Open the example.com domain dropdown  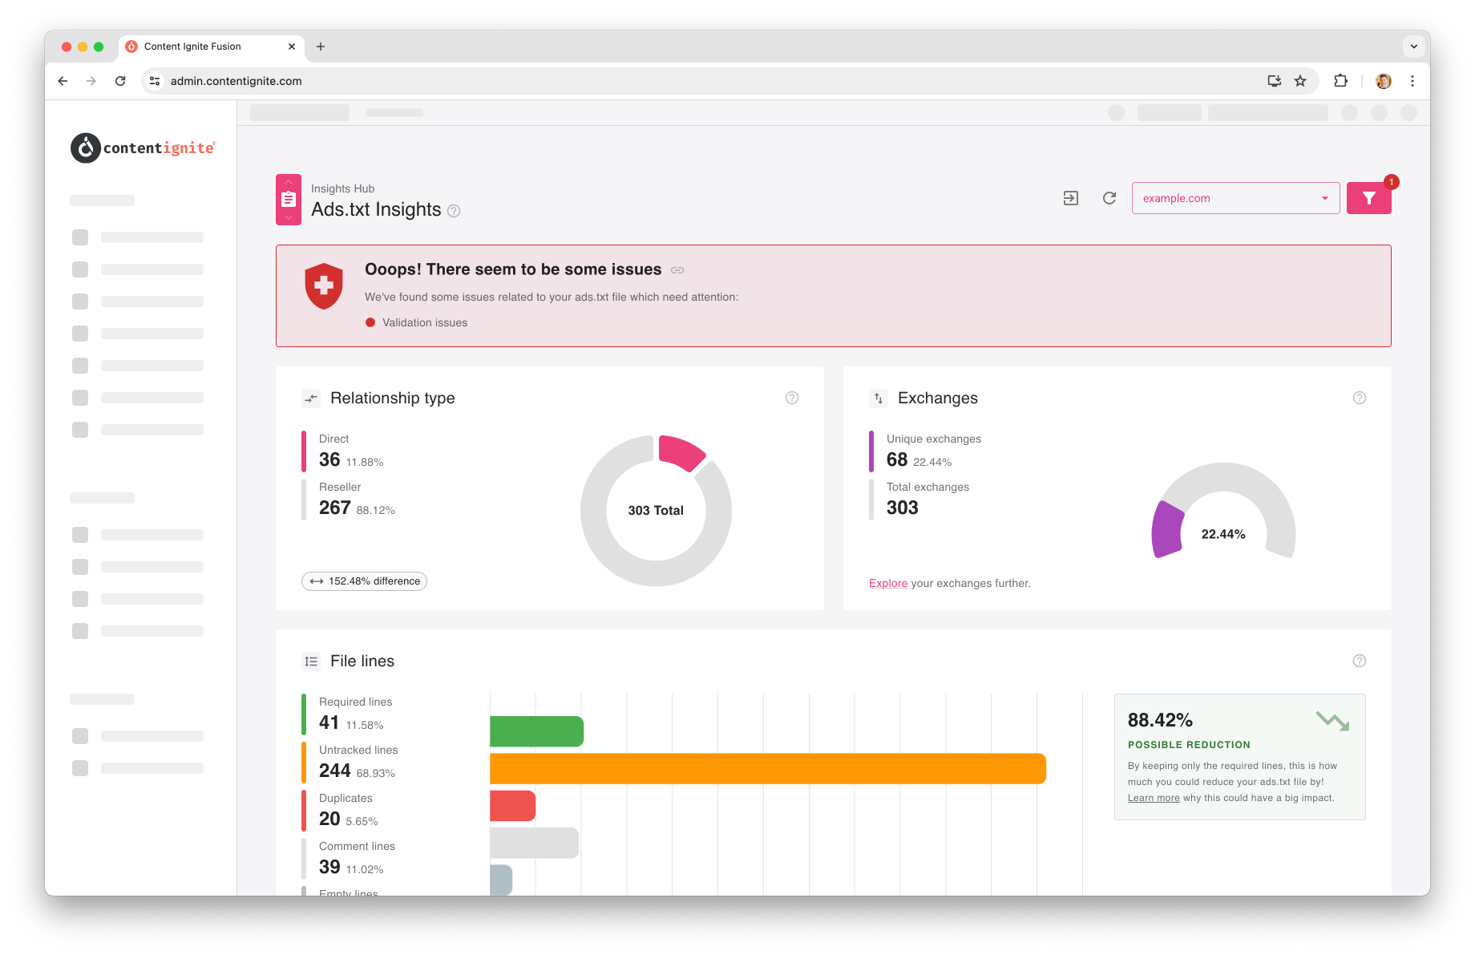[1235, 198]
